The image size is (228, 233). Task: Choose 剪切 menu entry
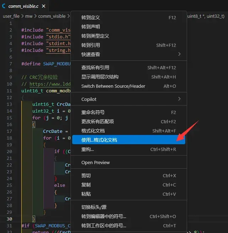point(129,176)
